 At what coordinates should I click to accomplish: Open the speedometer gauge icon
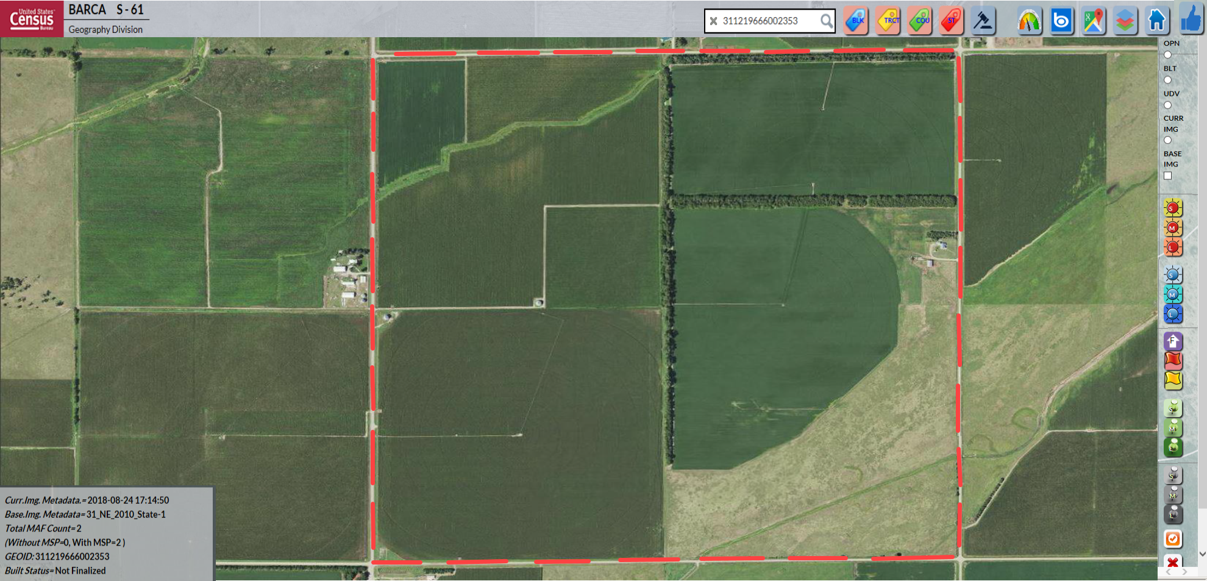tap(1029, 21)
